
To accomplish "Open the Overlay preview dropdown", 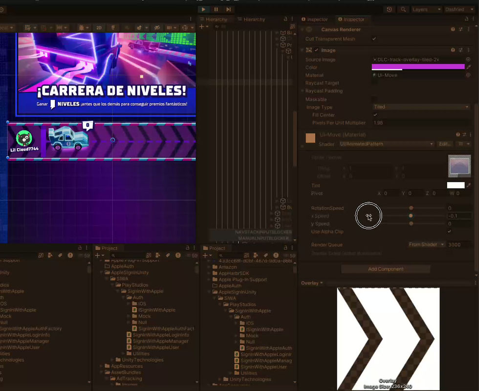I will 312,283.
